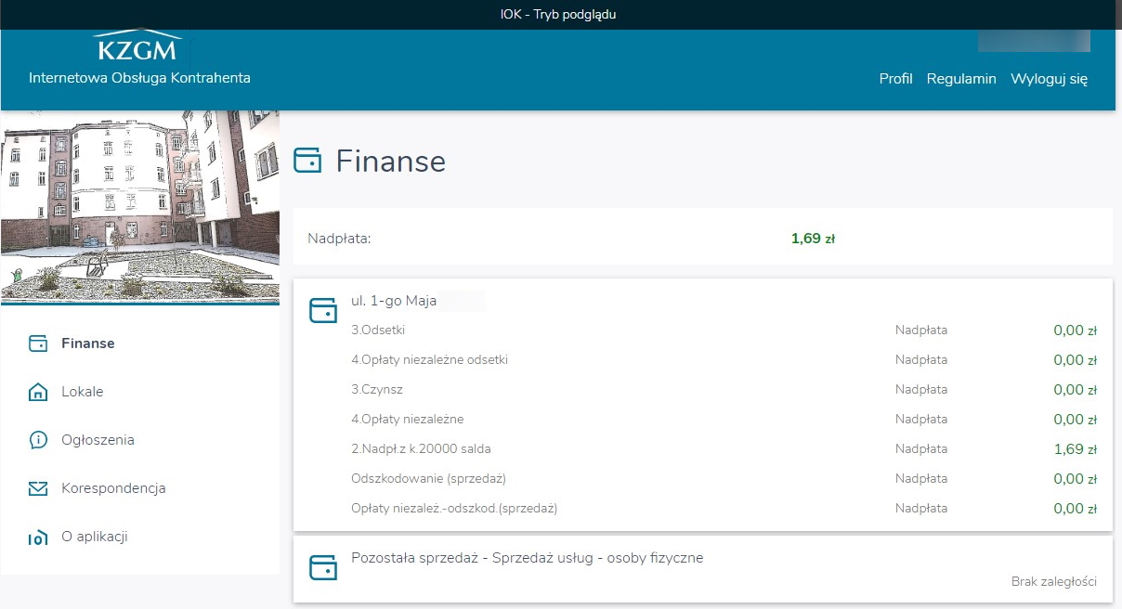Click the wallet icon beside Finanse heading

click(x=307, y=161)
